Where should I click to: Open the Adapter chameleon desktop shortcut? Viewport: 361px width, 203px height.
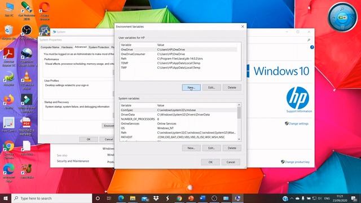tap(9, 79)
